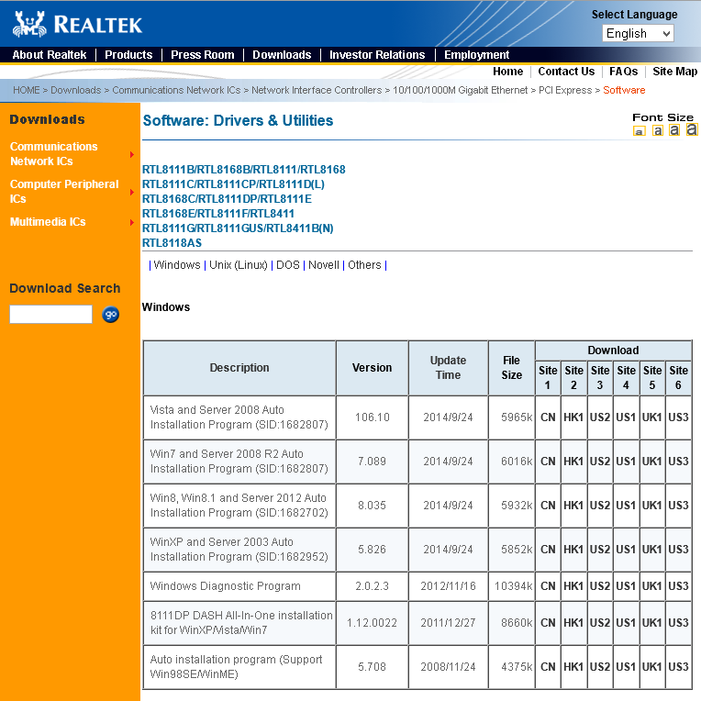Open the Site Map link

click(x=674, y=72)
